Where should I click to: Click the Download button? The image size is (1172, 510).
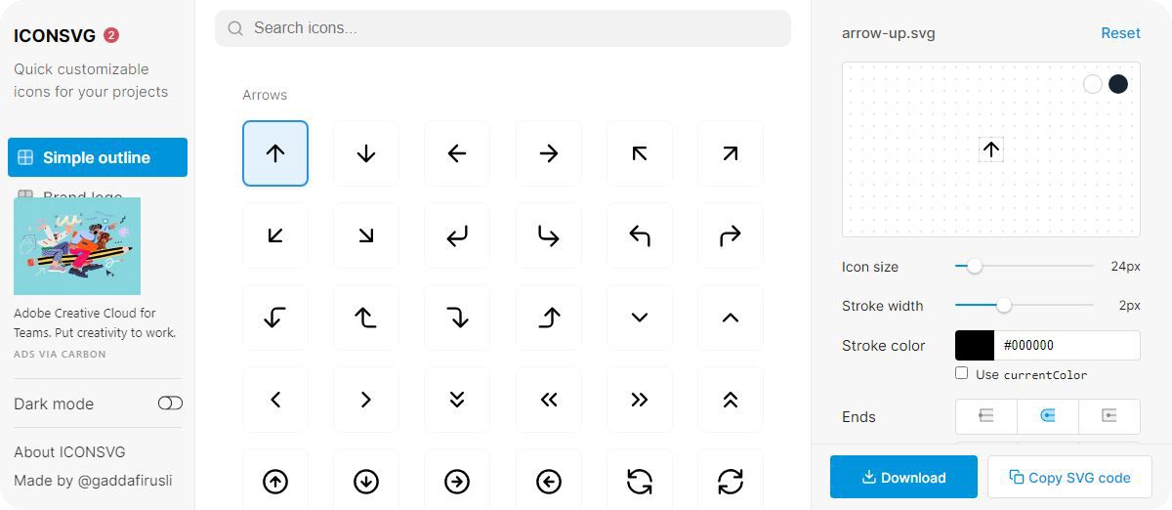pyautogui.click(x=903, y=477)
